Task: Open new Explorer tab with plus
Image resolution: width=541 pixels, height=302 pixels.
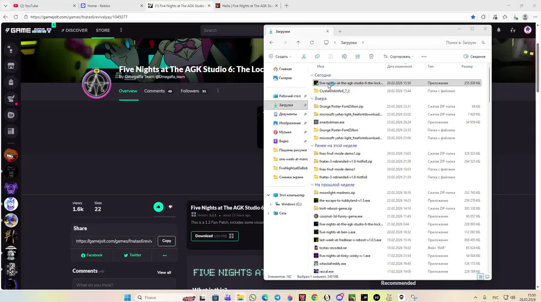Action: [340, 31]
